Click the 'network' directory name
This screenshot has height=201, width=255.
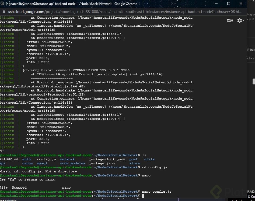coord(67,159)
